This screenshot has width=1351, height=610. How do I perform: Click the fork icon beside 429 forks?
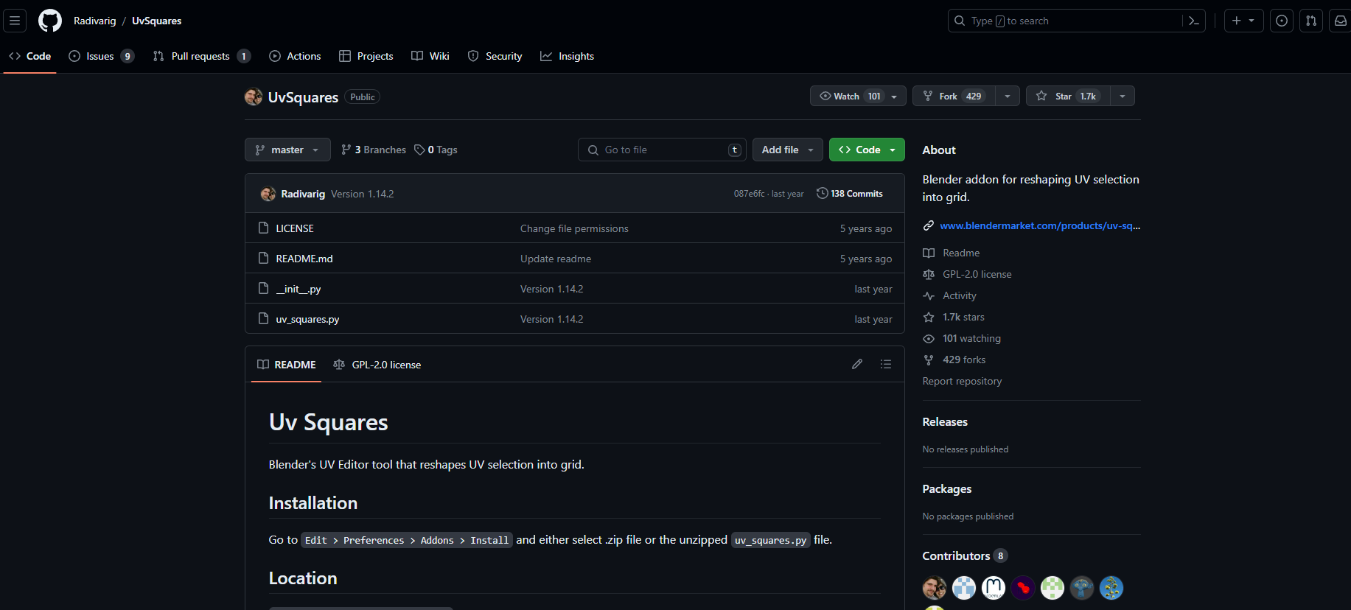point(929,360)
